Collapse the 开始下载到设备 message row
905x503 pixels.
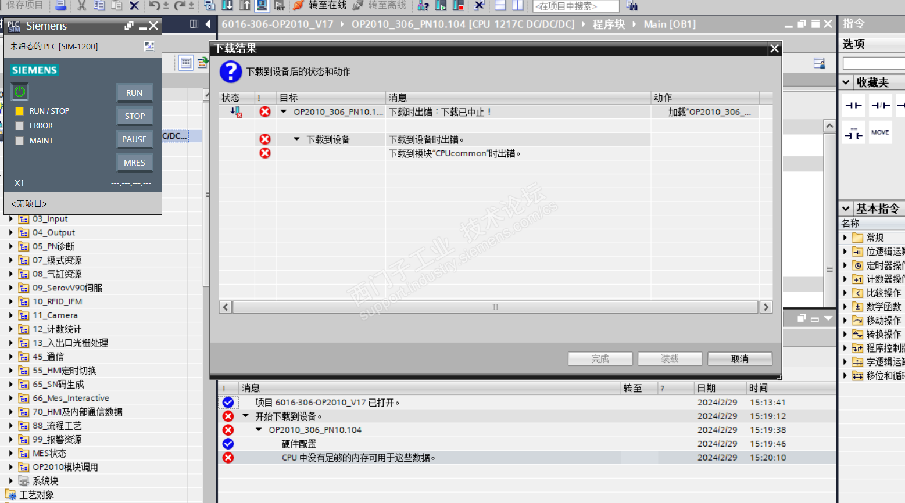[246, 416]
